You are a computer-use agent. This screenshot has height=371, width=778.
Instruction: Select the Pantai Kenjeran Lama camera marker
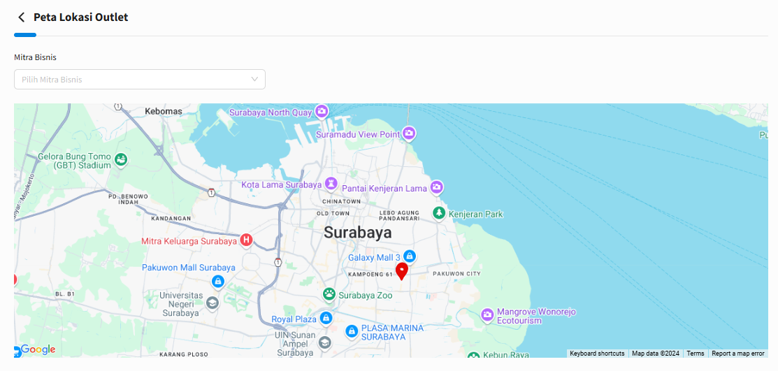[x=436, y=187]
